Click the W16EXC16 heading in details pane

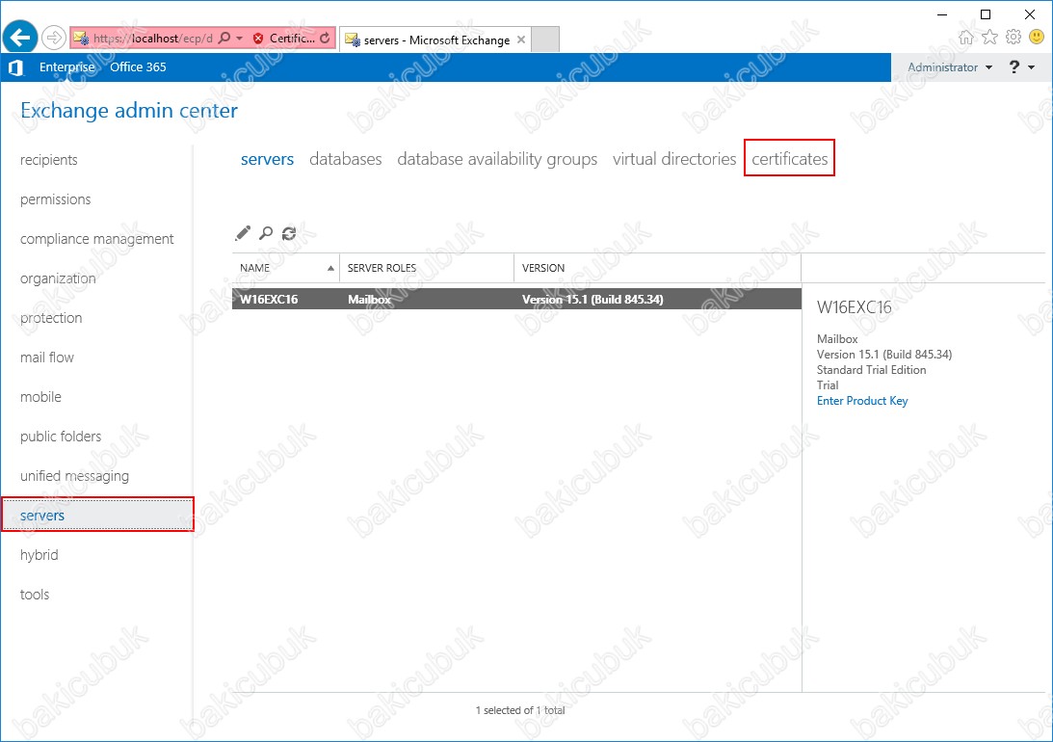(855, 307)
